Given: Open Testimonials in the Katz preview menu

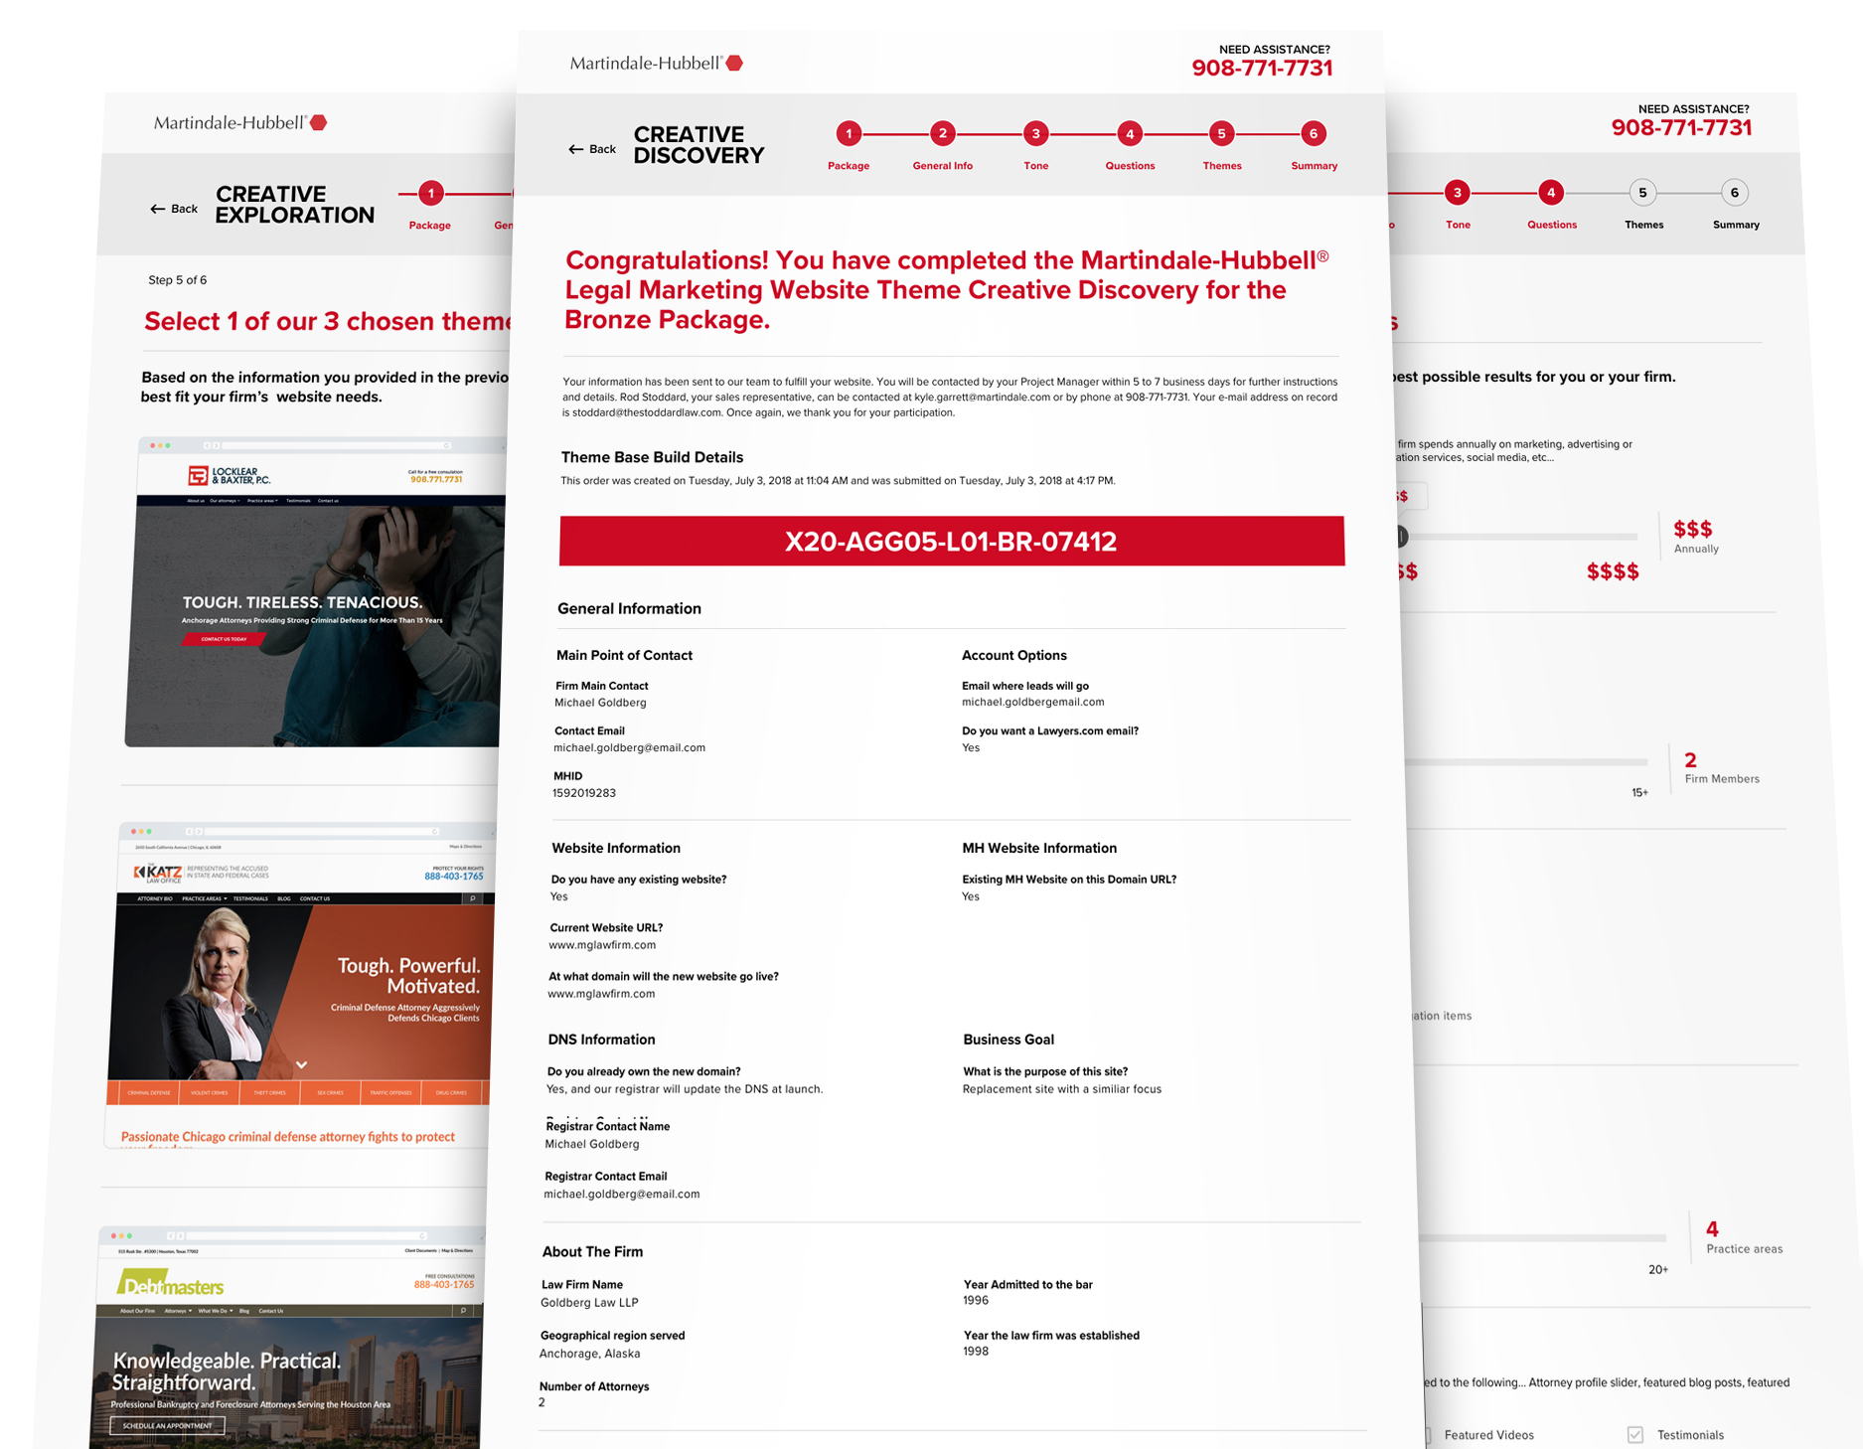Looking at the screenshot, I should pyautogui.click(x=250, y=898).
